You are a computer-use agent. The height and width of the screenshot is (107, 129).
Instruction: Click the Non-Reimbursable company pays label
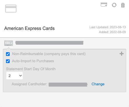49,54
